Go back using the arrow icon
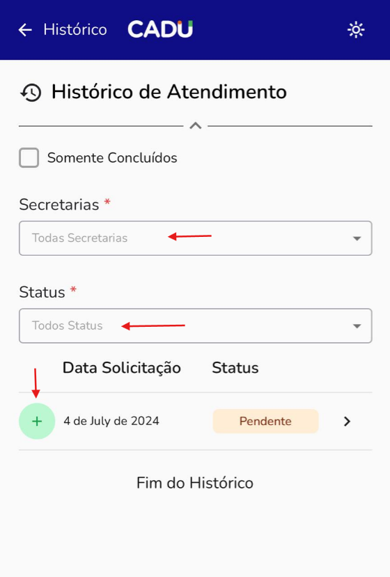 pos(25,30)
